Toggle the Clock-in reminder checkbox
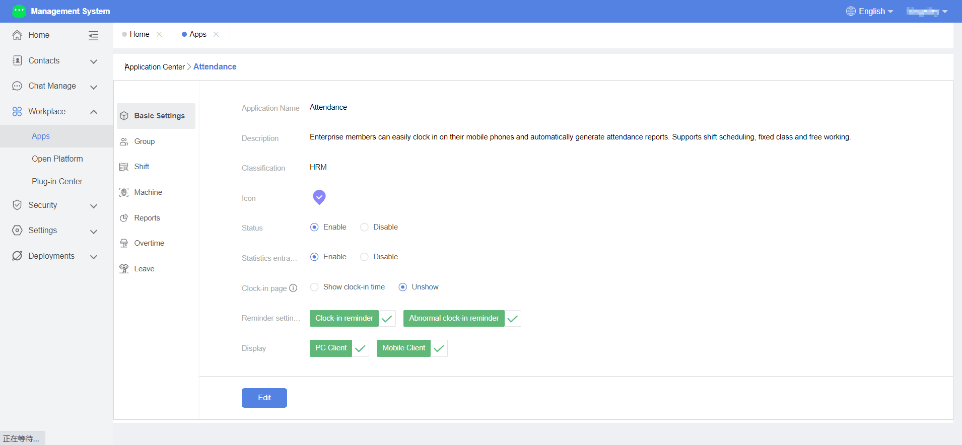Screen dimensions: 962x445 click(387, 319)
